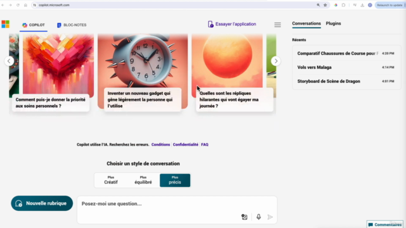Image resolution: width=406 pixels, height=228 pixels.
Task: Select the Plugins tab
Action: click(333, 23)
